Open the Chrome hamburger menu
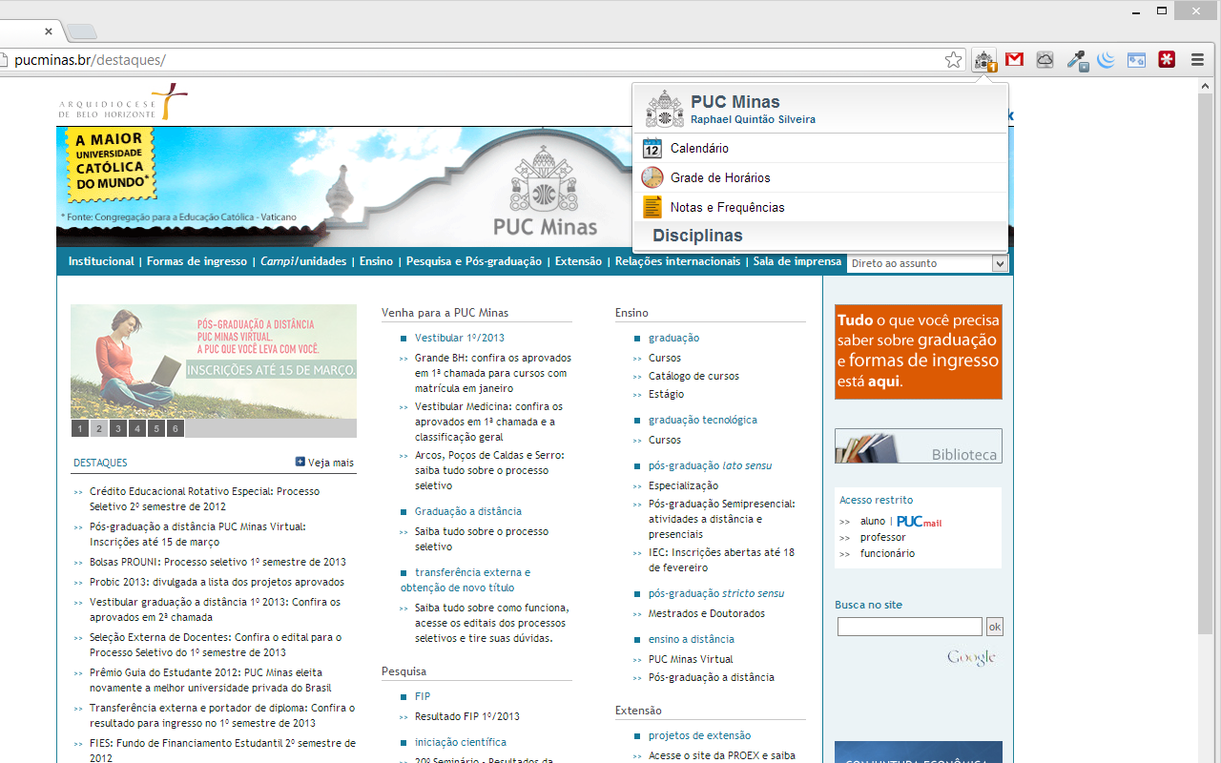1221x763 pixels. click(x=1197, y=60)
